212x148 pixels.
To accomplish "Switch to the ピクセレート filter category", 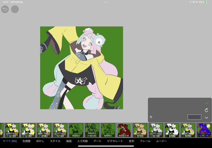I will (x=115, y=141).
